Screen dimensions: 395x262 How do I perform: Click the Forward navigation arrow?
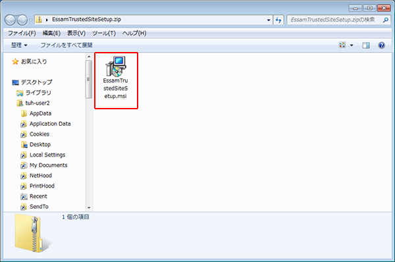pyautogui.click(x=22, y=20)
